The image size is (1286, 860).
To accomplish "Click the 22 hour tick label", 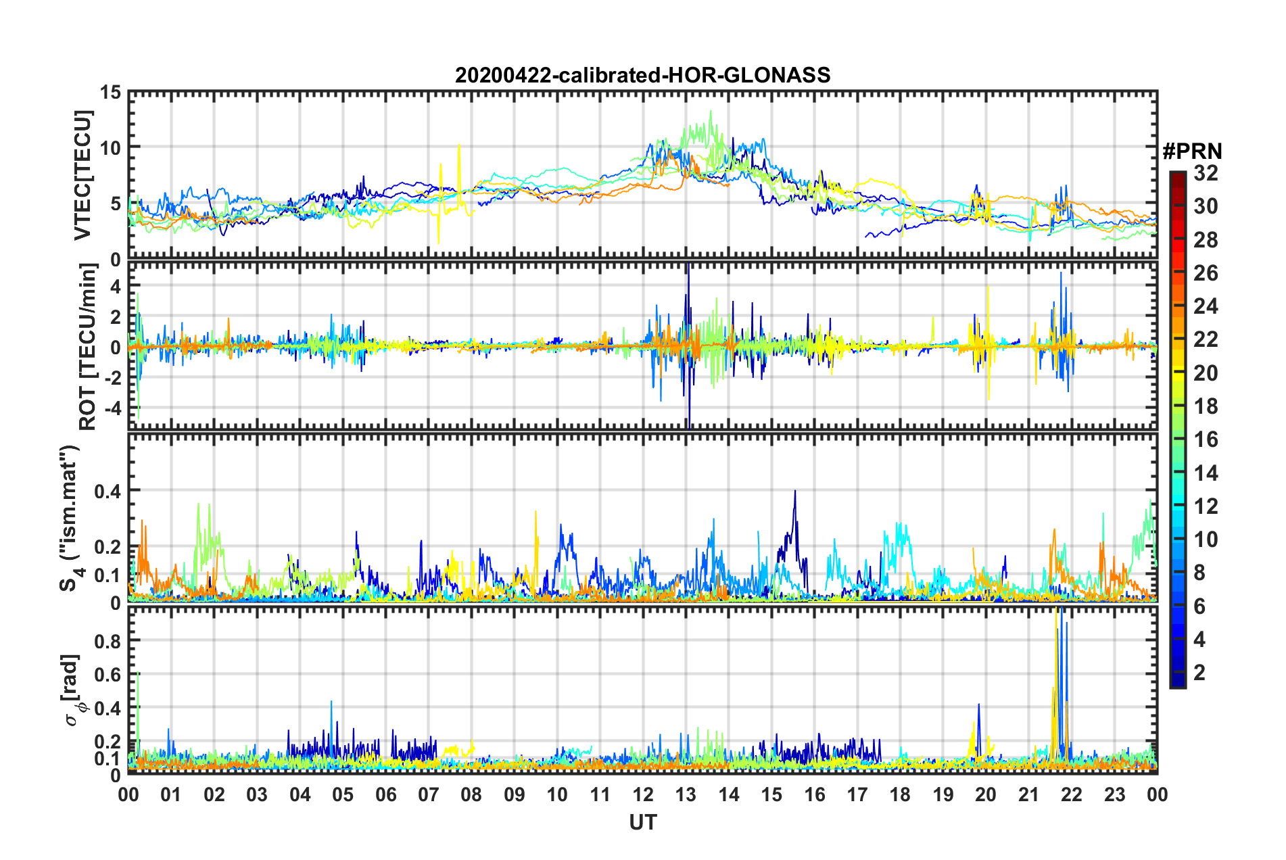I will point(1072,794).
